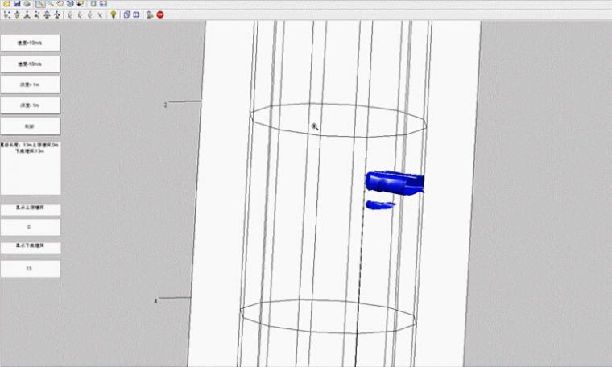This screenshot has width=612, height=367.
Task: Click the refresh button below depth buttons
Action: pyautogui.click(x=31, y=126)
